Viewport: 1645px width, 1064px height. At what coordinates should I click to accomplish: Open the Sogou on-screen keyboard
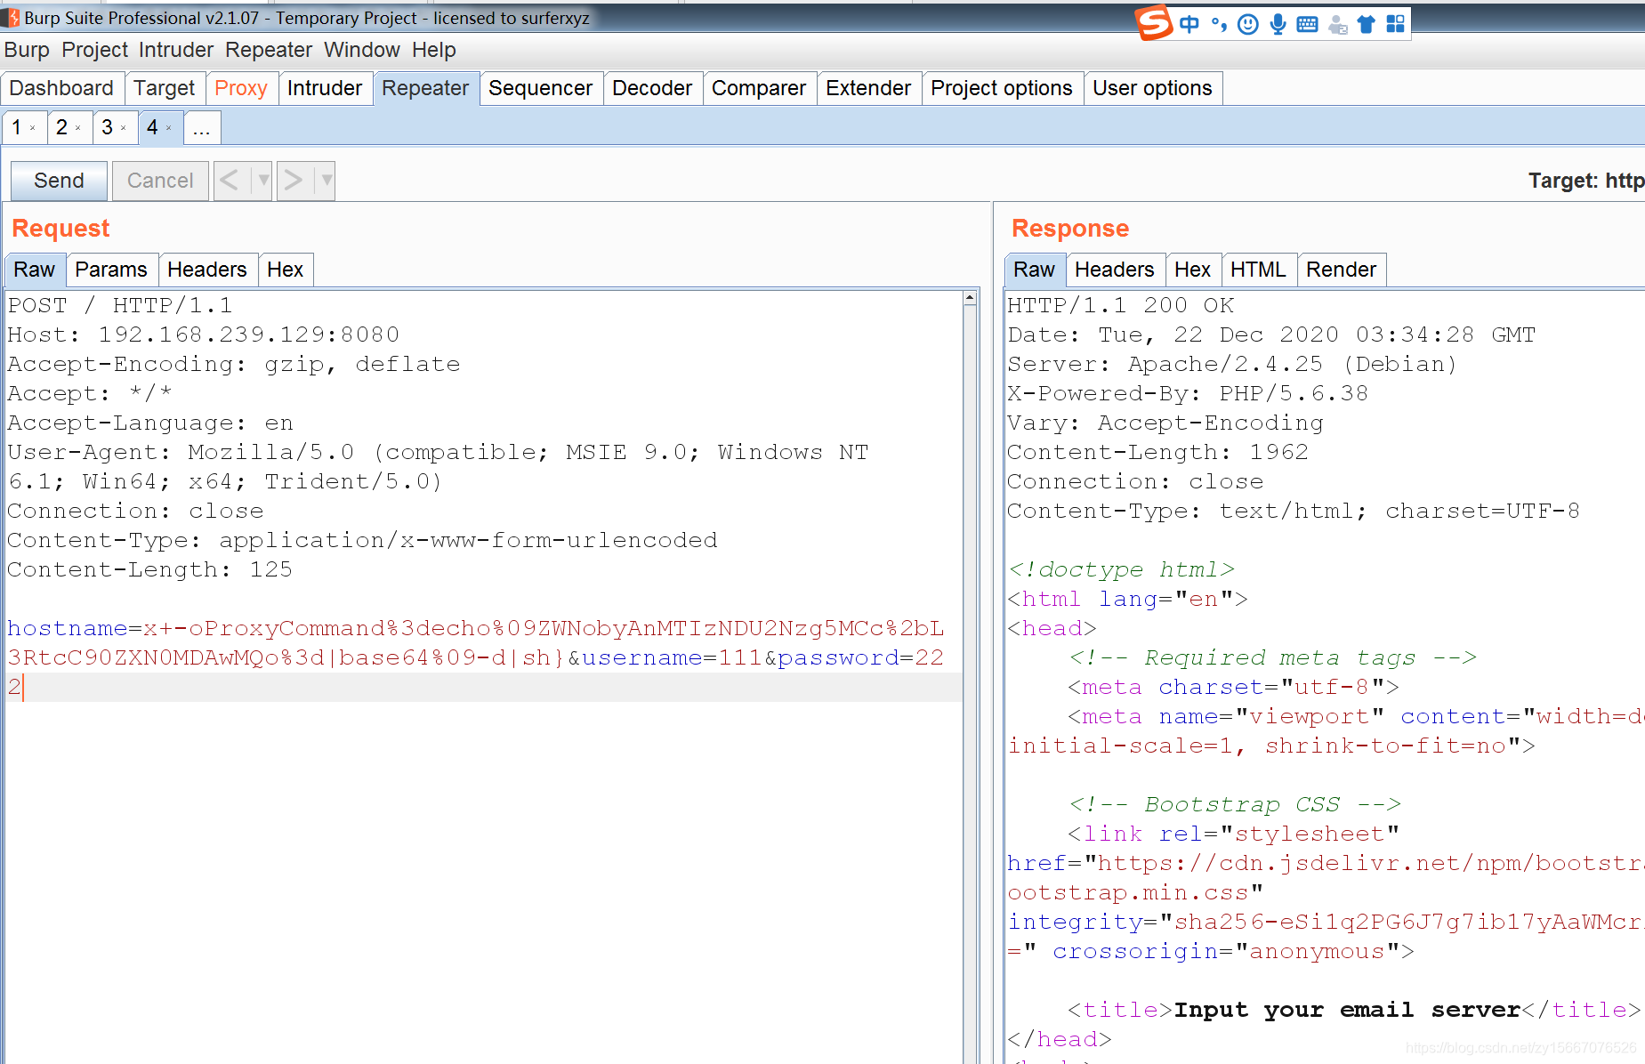click(x=1307, y=23)
